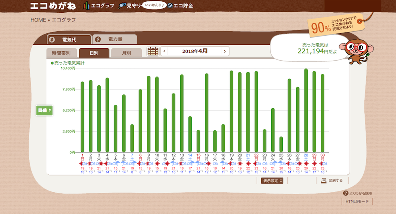
Task: Click the green bar for day 25
Action: click(x=281, y=145)
